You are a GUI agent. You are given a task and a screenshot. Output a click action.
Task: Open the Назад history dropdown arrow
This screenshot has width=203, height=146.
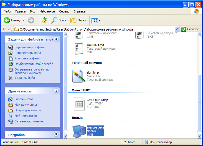point(23,20)
